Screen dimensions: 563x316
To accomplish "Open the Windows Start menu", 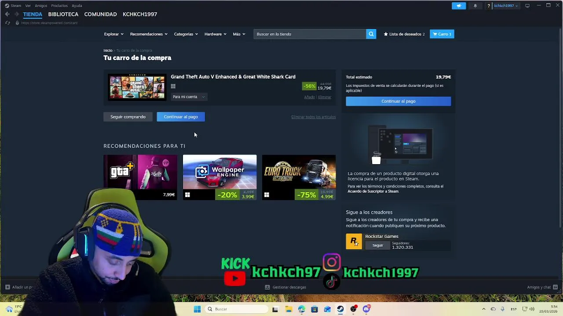I will [197, 309].
